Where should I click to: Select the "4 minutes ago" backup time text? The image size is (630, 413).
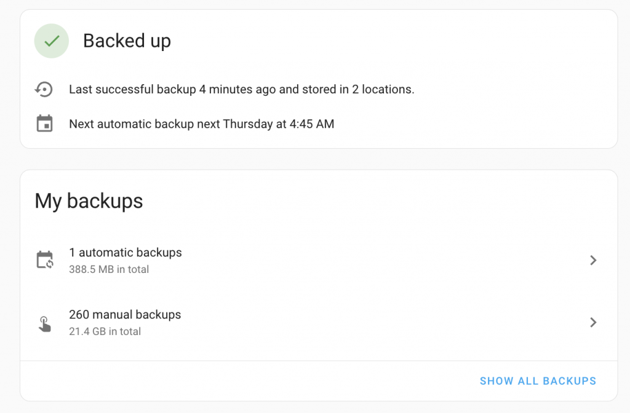(237, 90)
